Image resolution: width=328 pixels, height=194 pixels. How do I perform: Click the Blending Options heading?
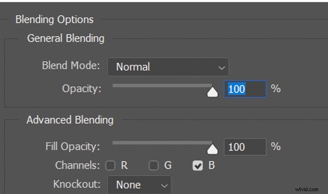[54, 20]
